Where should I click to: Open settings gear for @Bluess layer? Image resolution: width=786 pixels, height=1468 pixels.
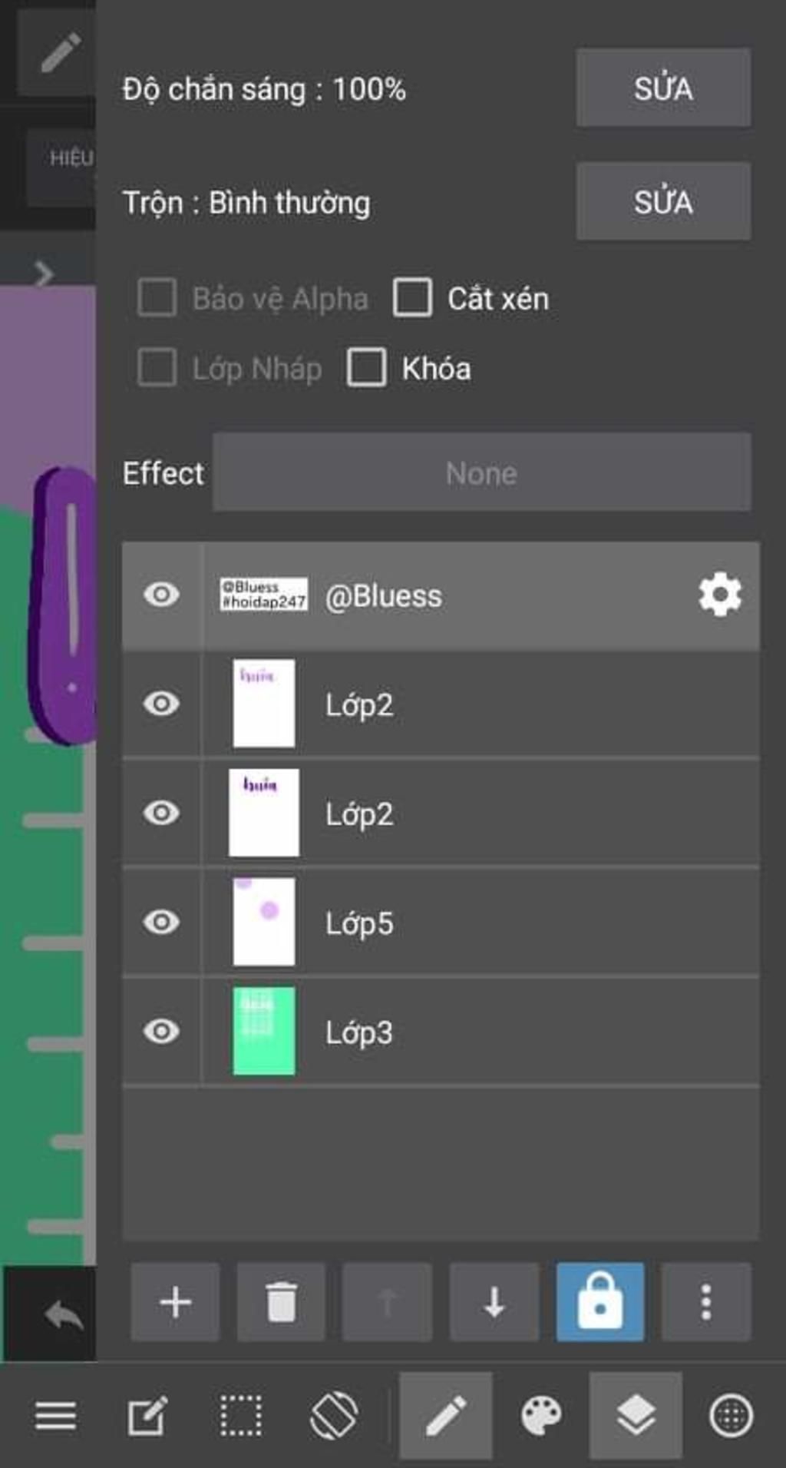pyautogui.click(x=719, y=595)
